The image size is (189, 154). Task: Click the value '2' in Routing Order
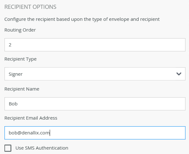(x=10, y=45)
